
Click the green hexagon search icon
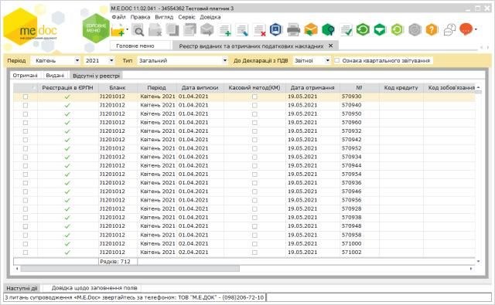pos(328,30)
